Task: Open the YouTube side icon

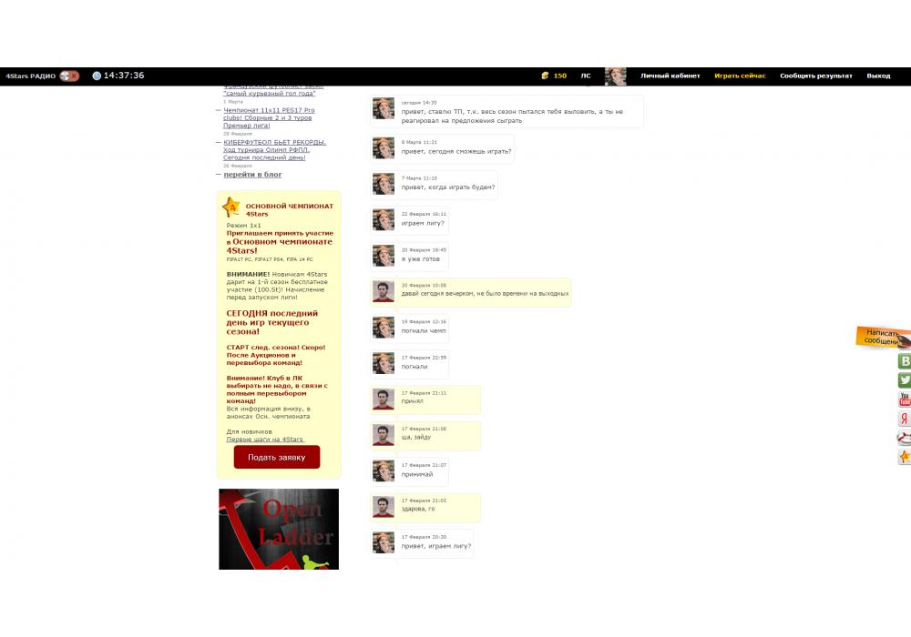Action: (x=904, y=399)
